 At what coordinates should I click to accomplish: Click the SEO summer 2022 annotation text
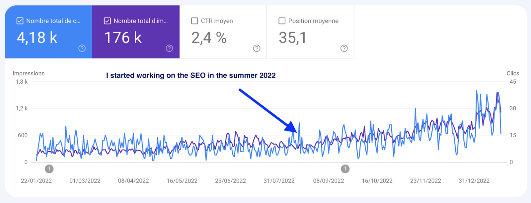[x=191, y=75]
